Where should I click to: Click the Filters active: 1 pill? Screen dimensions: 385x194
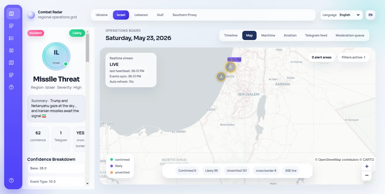pyautogui.click(x=353, y=57)
